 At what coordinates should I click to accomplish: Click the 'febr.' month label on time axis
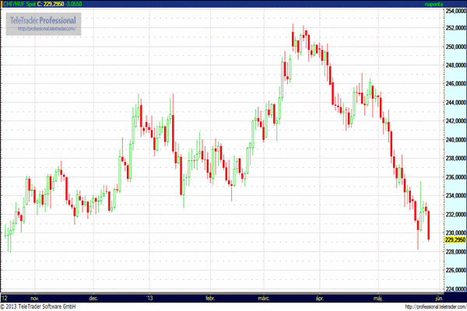(209, 298)
